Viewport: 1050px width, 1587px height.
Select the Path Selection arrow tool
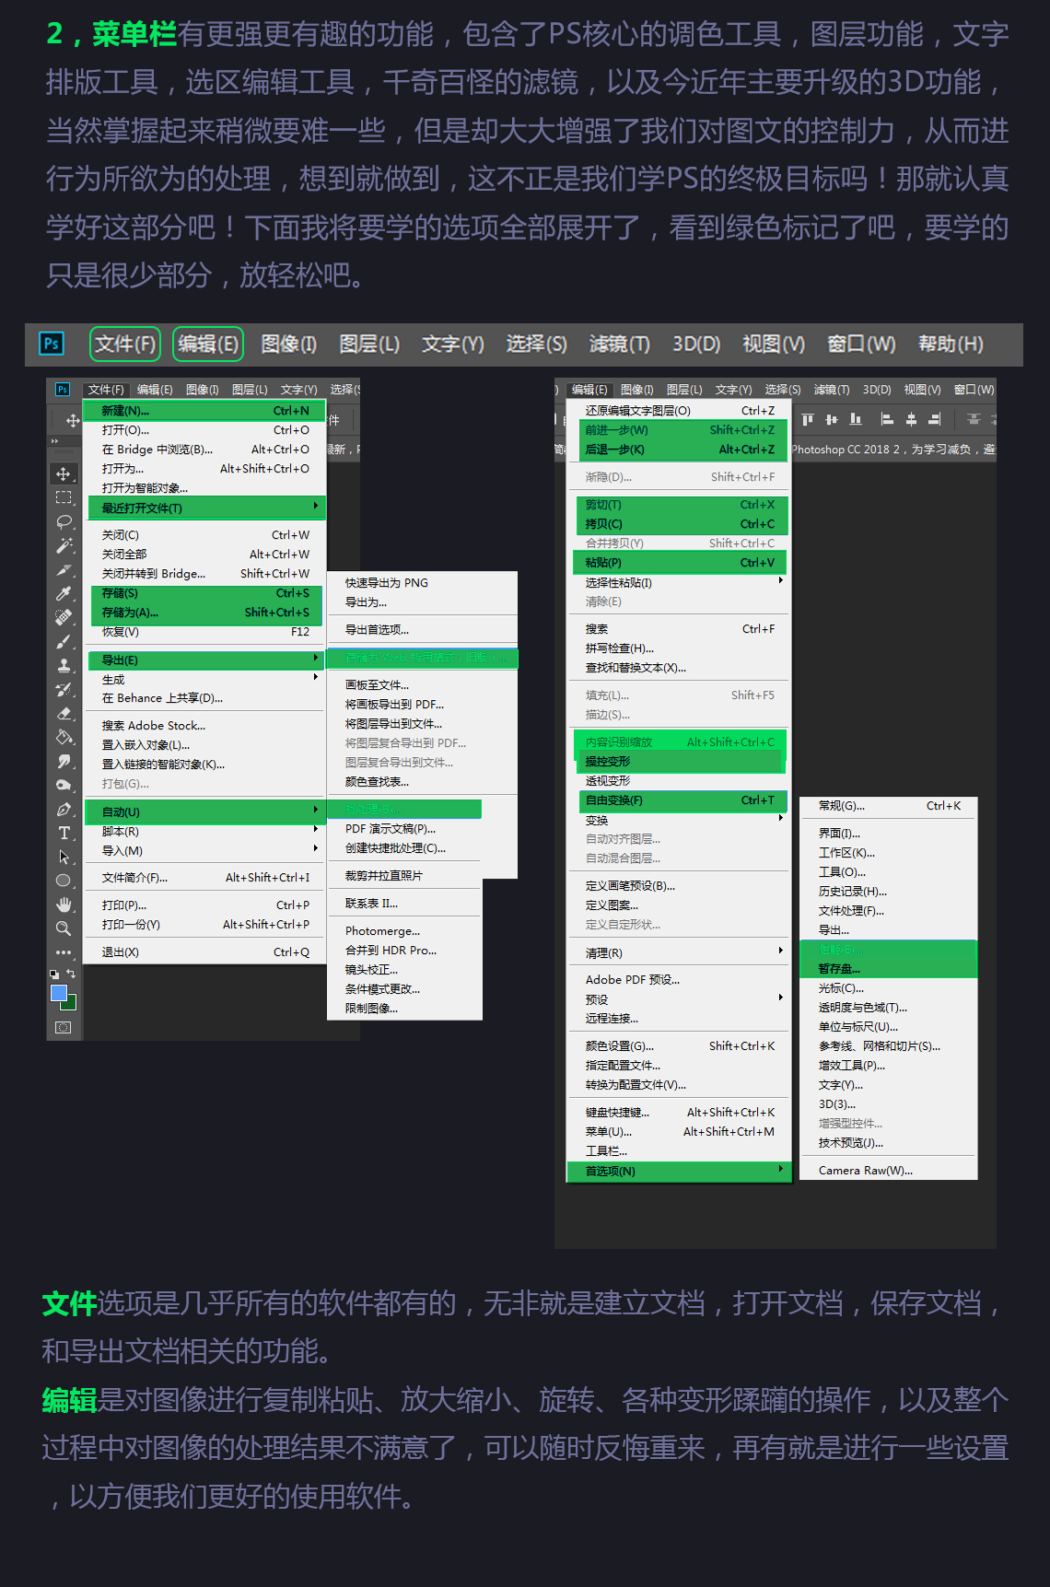point(64,857)
